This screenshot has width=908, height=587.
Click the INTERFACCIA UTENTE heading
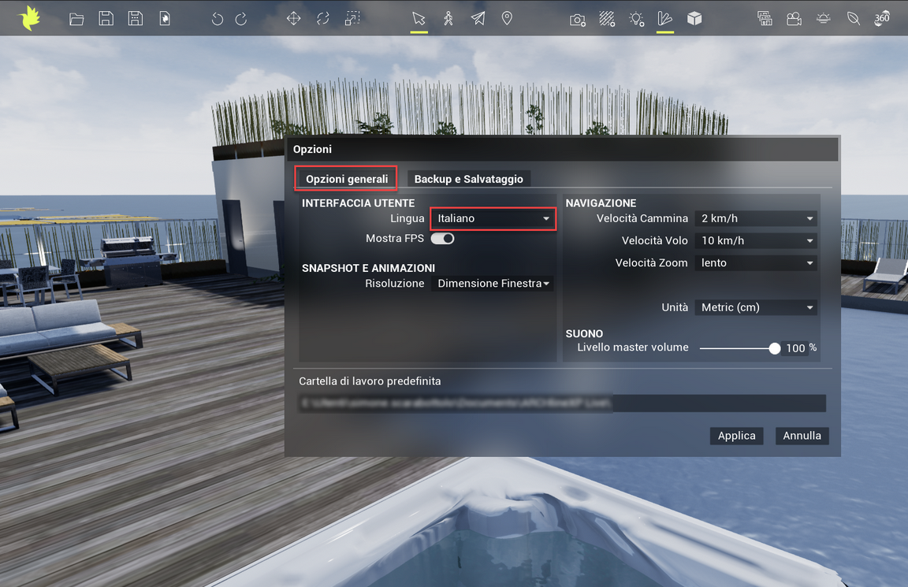coord(358,203)
